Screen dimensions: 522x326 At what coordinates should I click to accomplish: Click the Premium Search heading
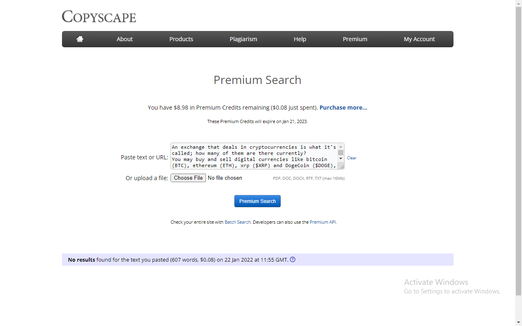click(x=257, y=80)
